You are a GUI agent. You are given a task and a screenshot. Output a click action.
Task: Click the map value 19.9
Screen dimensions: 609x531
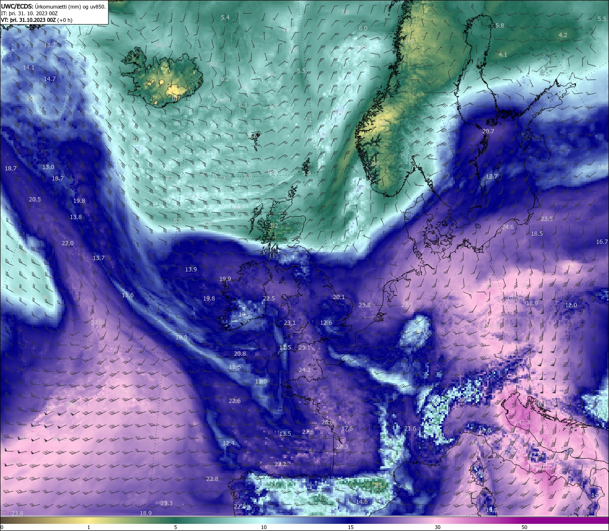pyautogui.click(x=225, y=279)
